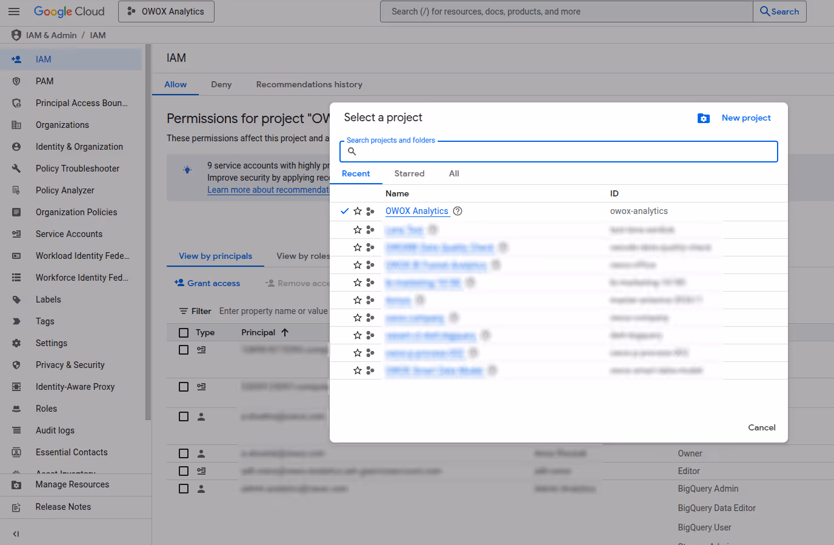834x545 pixels.
Task: Open Organization Policies sidebar item
Action: 71,212
